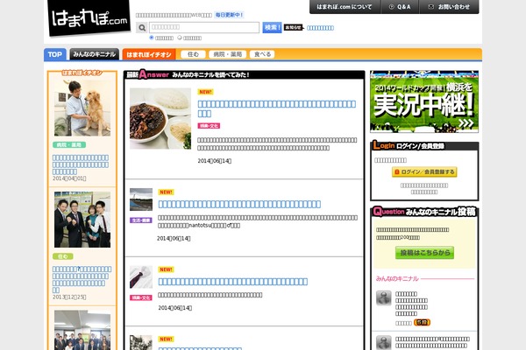526x350 pixels.
Task: Open the office group photo thumbnail
Action: (82, 330)
